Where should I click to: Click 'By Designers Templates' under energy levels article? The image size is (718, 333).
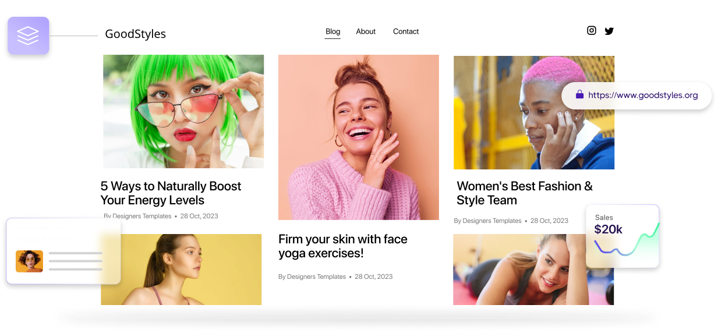click(137, 216)
